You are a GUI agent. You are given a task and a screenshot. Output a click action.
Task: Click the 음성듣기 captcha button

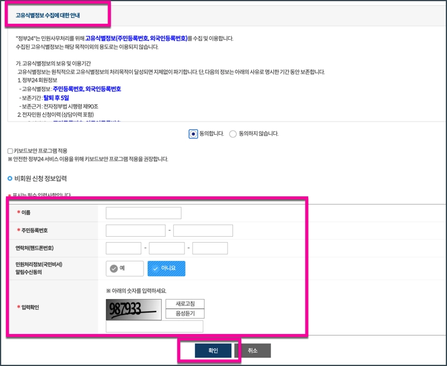185,314
